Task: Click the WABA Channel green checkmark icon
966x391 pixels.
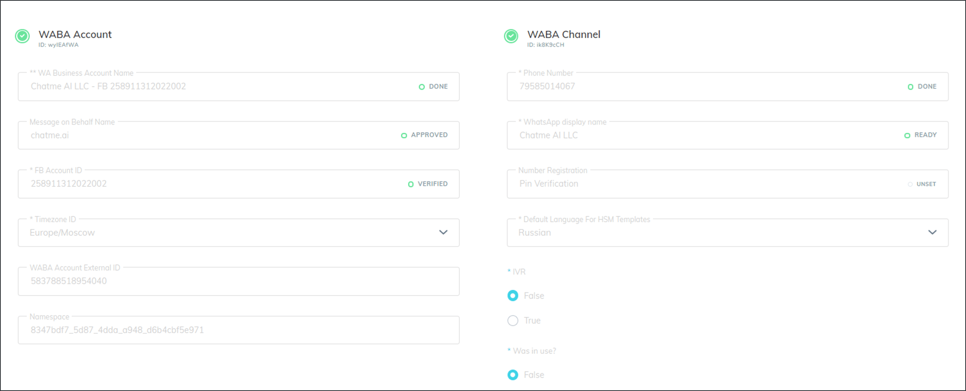Action: coord(511,36)
